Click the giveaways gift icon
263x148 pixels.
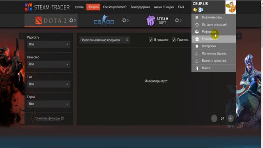point(197,39)
